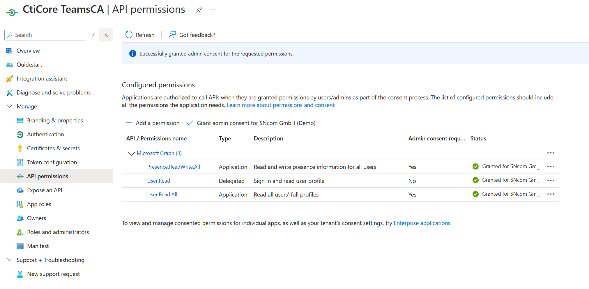This screenshot has width=589, height=289.
Task: Collapse the sidebar with double-chevron icon
Action: point(106,35)
